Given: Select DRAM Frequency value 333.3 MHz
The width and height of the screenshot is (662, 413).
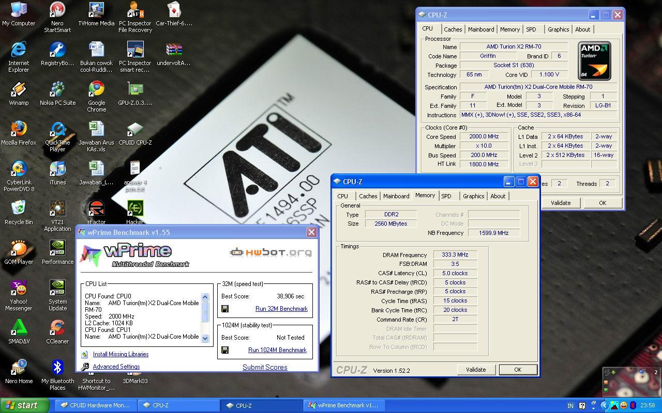Looking at the screenshot, I should pyautogui.click(x=455, y=255).
